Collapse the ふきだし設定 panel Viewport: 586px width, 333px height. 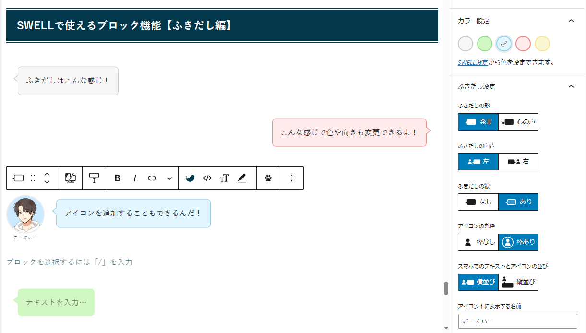571,86
